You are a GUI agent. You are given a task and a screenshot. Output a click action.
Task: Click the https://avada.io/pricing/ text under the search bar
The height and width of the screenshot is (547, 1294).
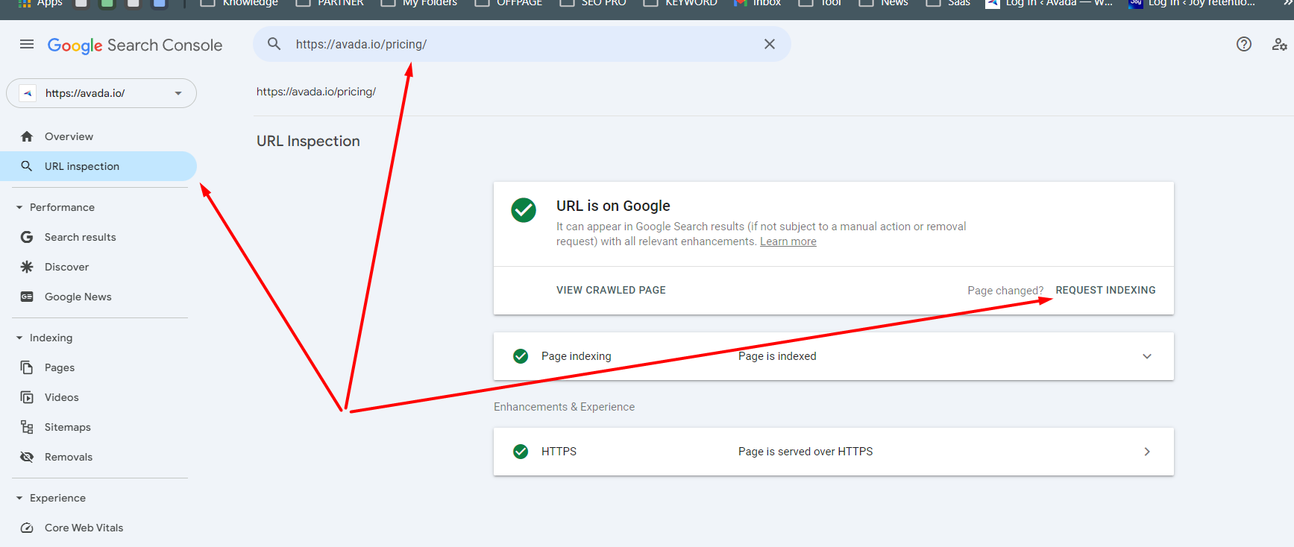[316, 92]
